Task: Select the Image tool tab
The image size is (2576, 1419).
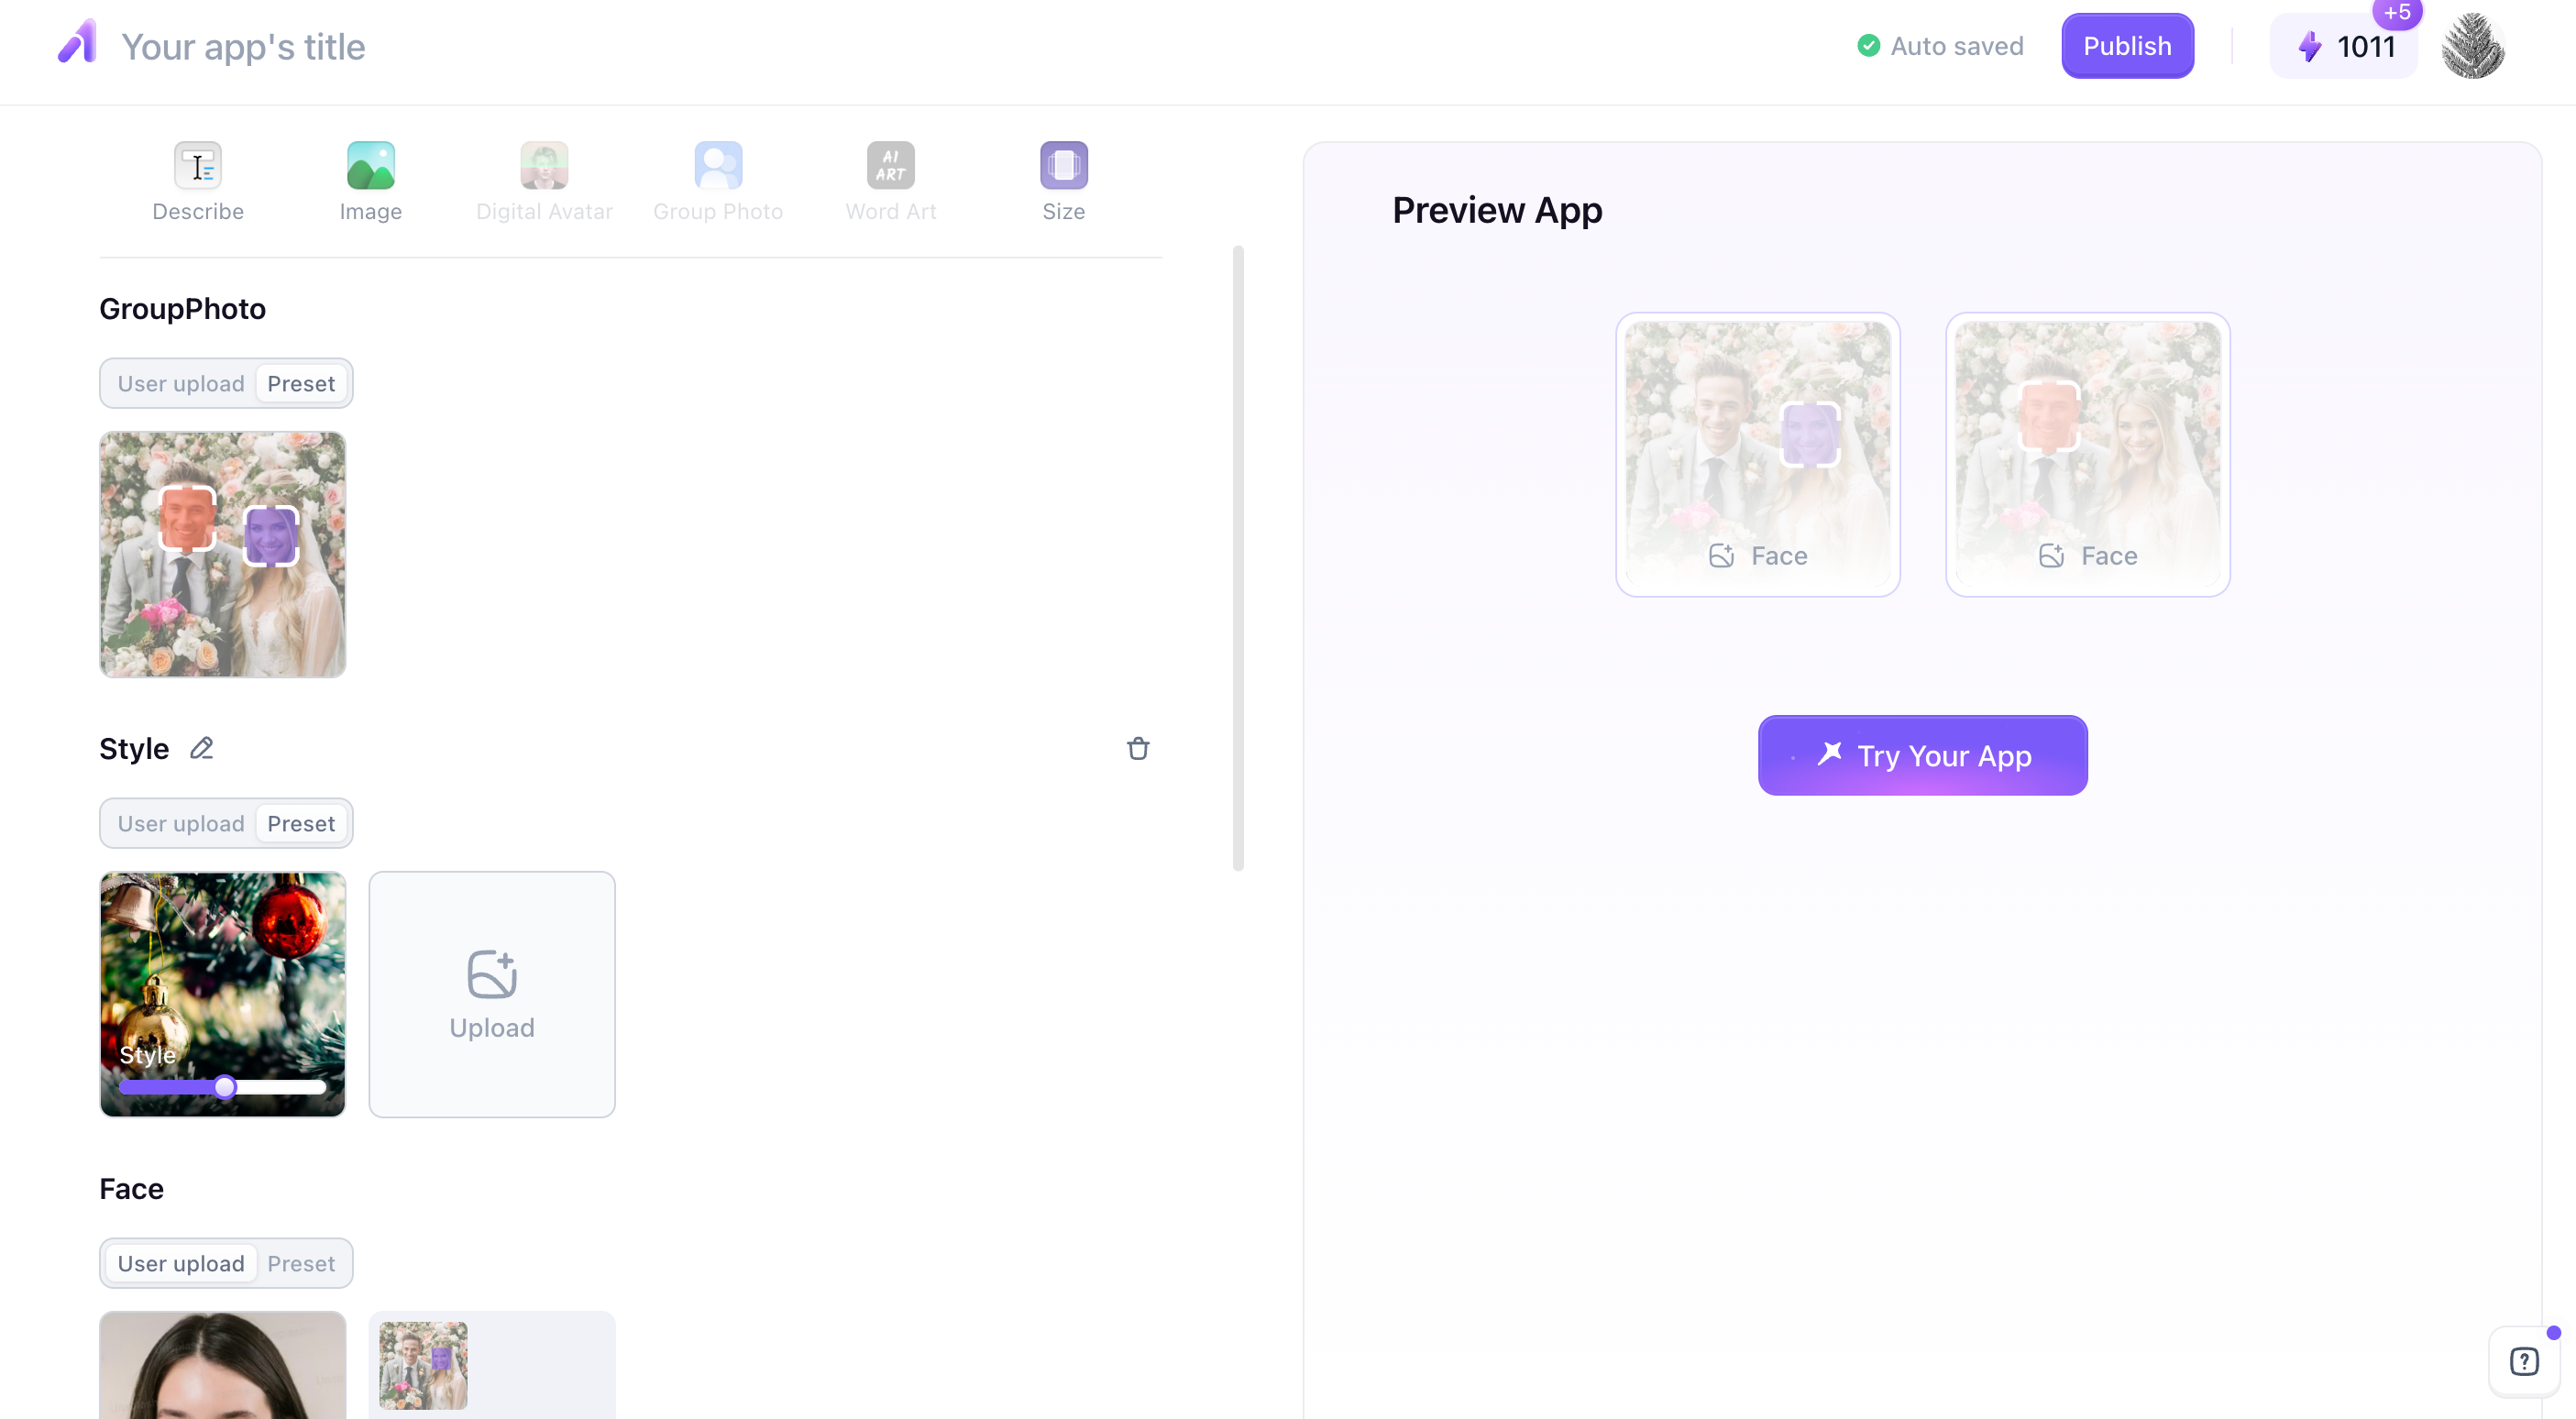Action: coord(370,178)
